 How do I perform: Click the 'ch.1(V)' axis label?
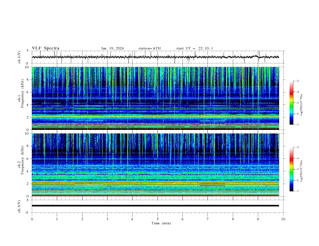click(19, 57)
